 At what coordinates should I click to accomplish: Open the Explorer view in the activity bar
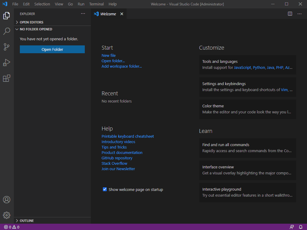point(6,15)
